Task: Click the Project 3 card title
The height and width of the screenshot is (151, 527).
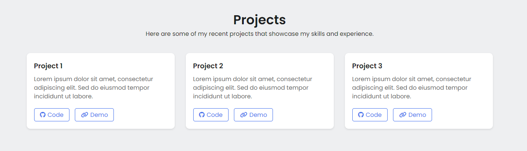Action: click(367, 66)
